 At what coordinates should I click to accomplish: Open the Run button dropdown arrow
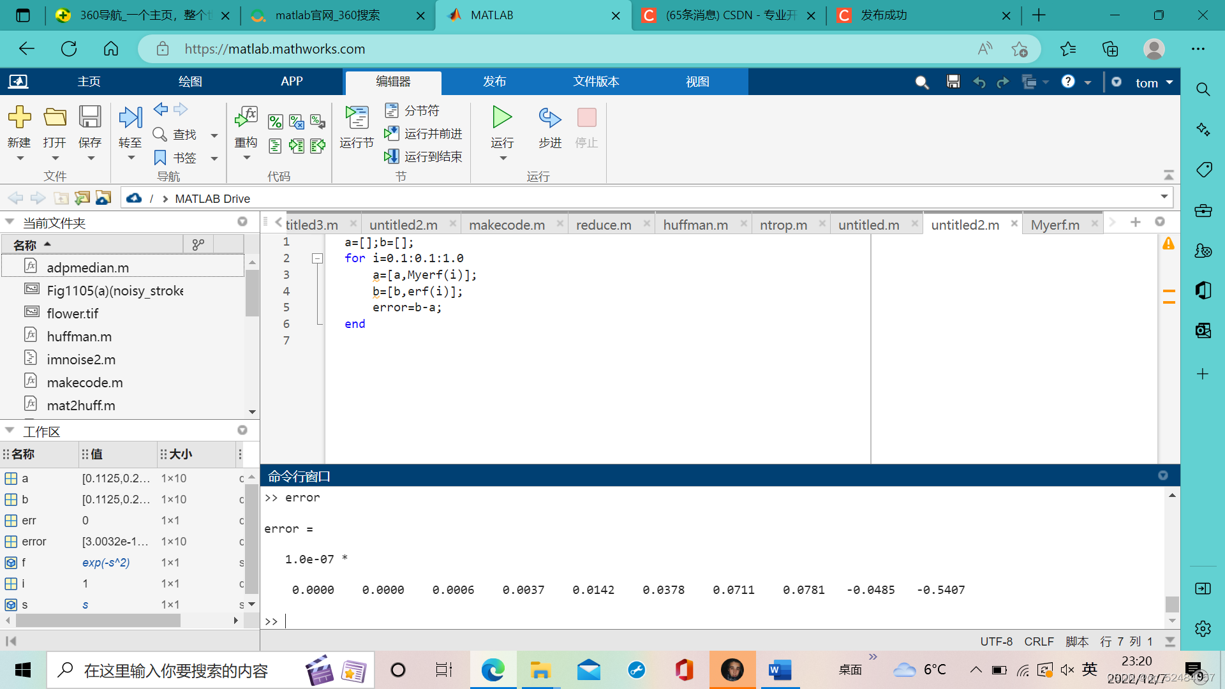[x=503, y=158]
